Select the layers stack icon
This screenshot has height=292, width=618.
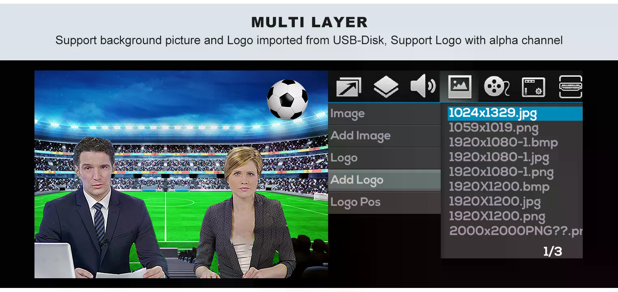(x=386, y=86)
